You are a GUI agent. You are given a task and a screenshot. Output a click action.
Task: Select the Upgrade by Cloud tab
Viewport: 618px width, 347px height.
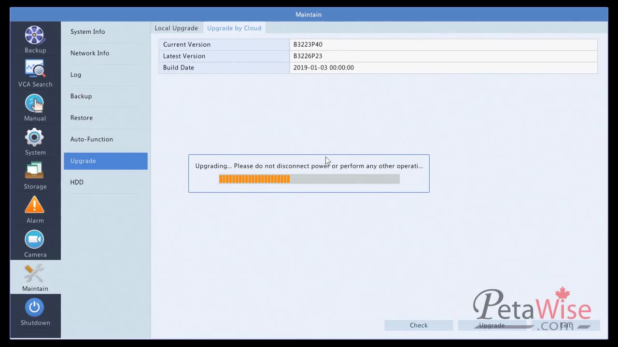(234, 28)
